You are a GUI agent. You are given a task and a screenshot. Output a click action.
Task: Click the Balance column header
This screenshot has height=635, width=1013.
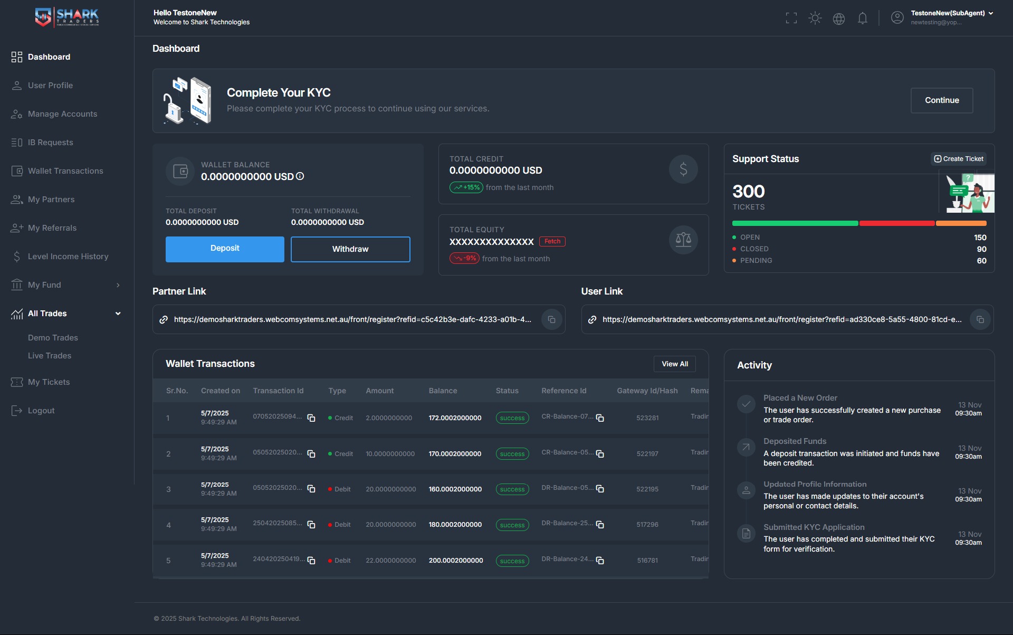[443, 391]
